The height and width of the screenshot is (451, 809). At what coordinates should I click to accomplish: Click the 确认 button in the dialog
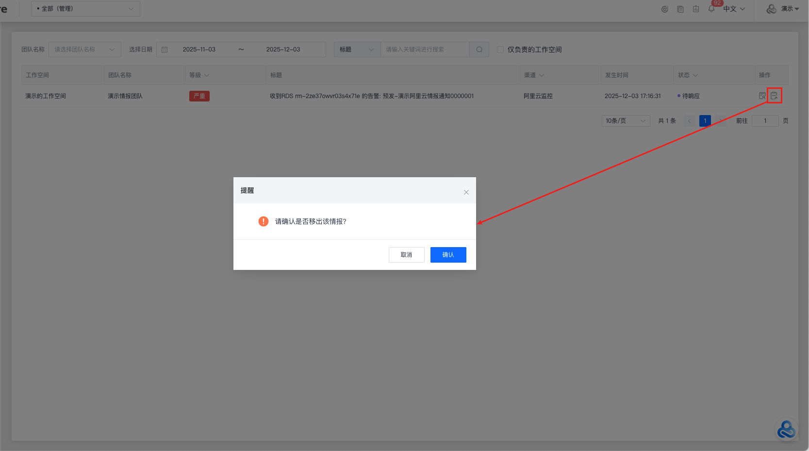(448, 255)
